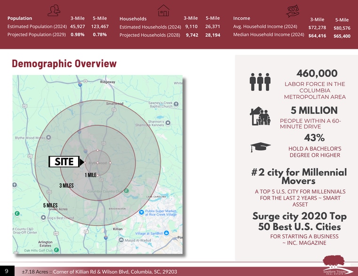Screen dimensions: 358x276
Task: Click the Masjid Al-Wadud map pin
Action: tap(121, 240)
